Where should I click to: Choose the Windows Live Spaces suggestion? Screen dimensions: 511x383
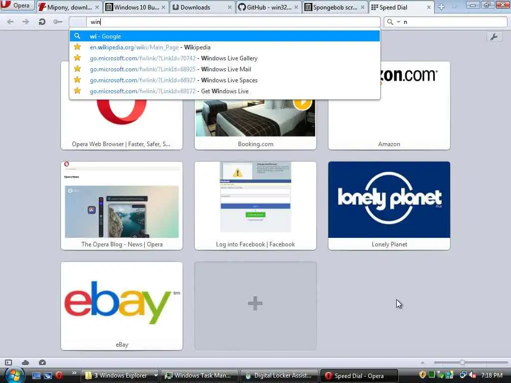[225, 80]
